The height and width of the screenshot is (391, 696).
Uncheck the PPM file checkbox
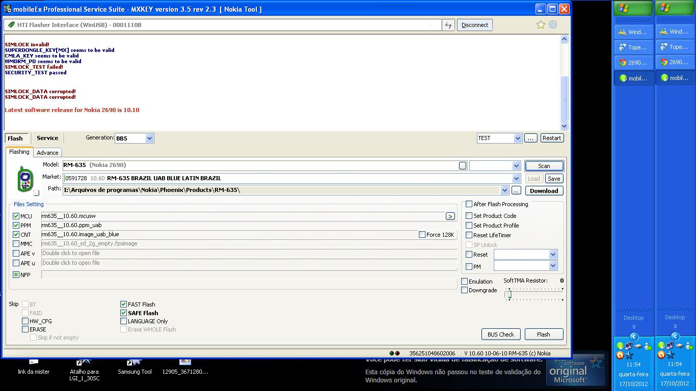click(16, 226)
